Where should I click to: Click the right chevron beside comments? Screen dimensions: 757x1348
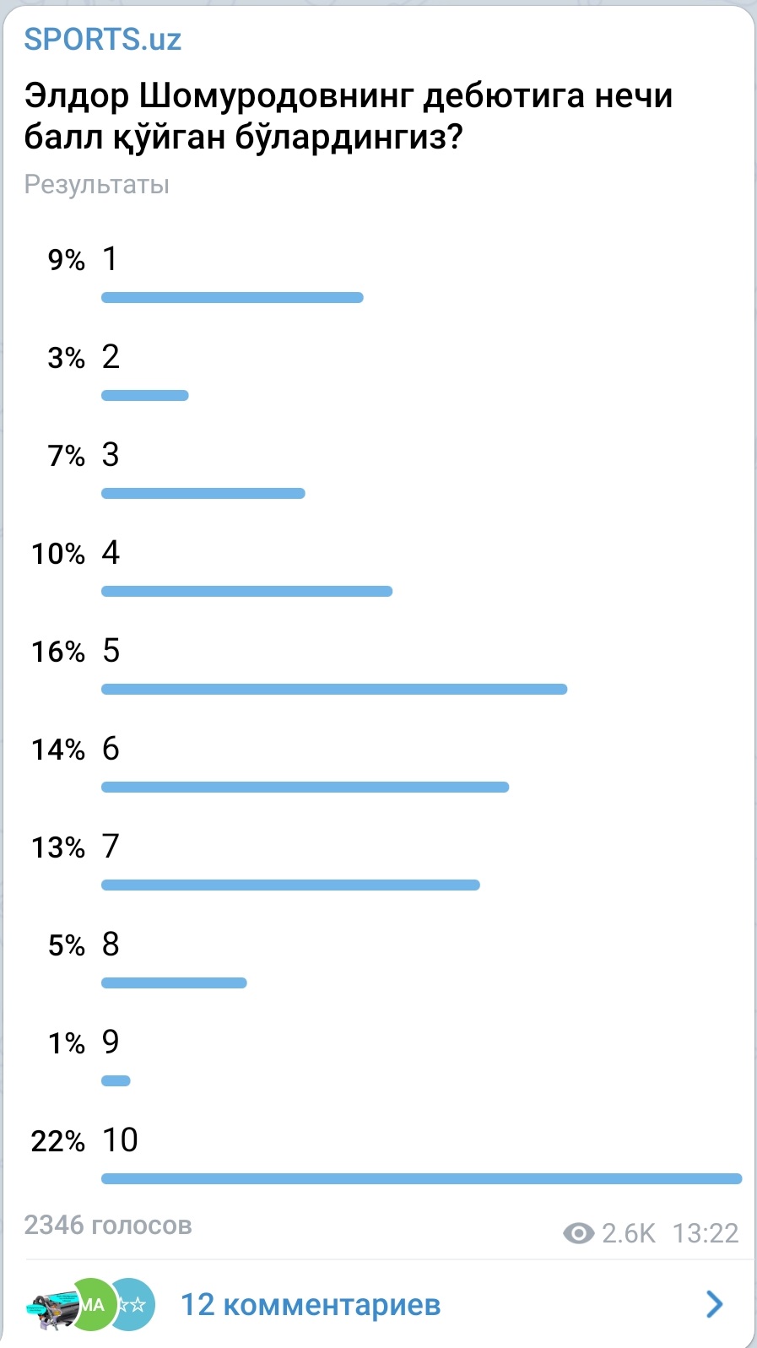(x=714, y=1304)
